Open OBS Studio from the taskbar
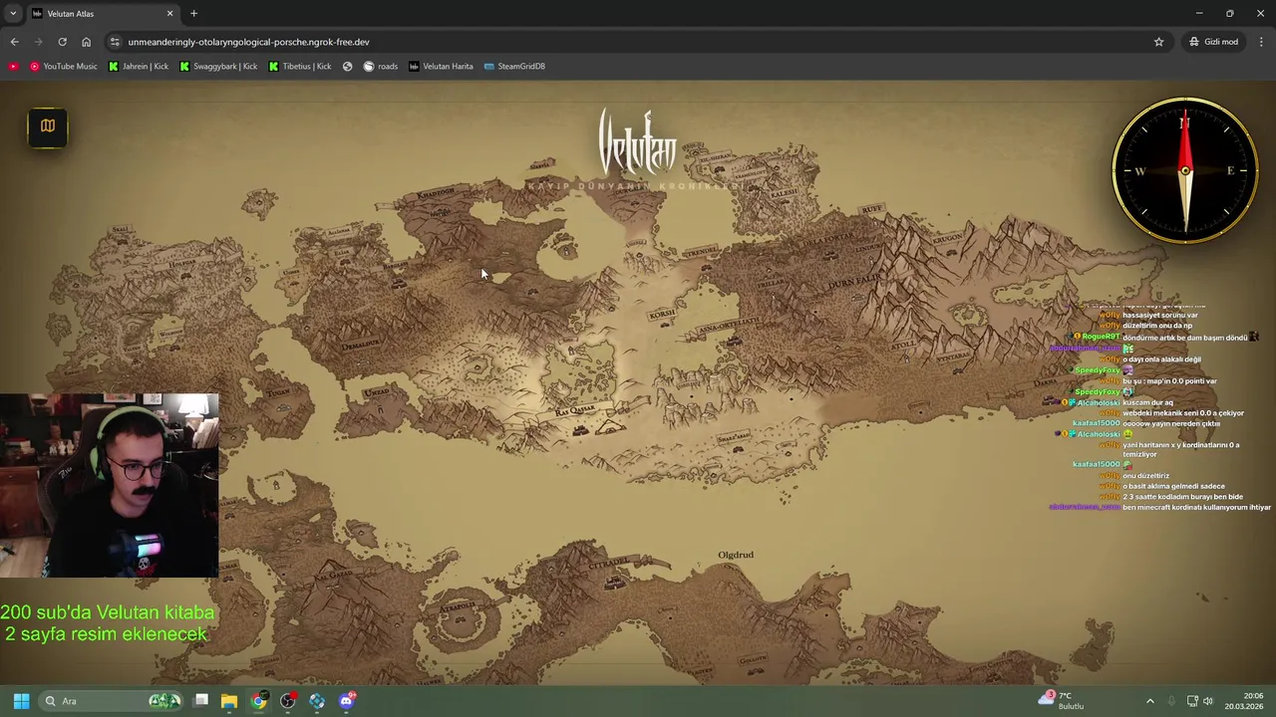 coord(288,701)
